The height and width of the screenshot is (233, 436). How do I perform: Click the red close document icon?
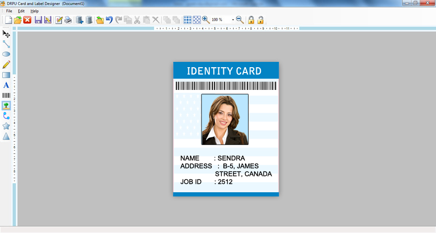[x=27, y=20]
